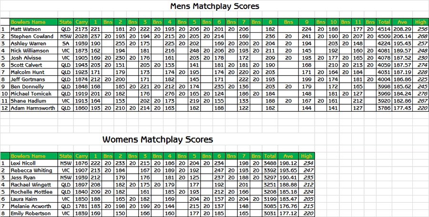Select the Womens Matchplay Scores title

click(x=158, y=139)
